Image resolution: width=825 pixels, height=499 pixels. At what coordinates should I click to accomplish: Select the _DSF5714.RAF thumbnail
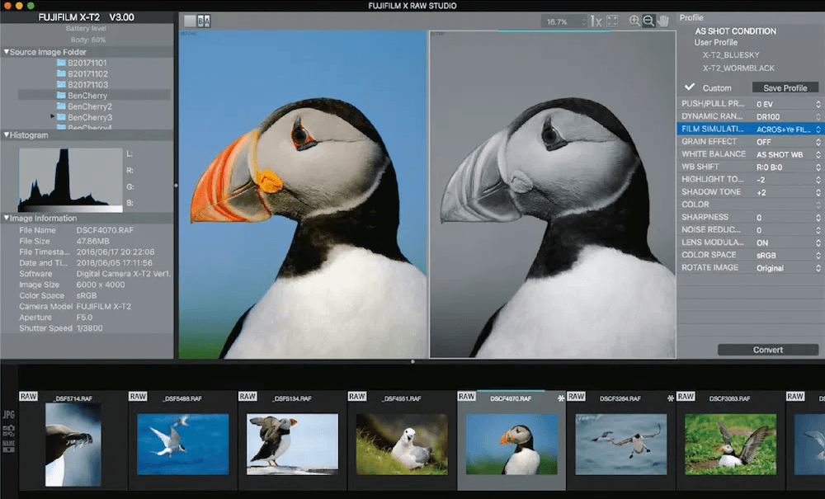click(73, 445)
